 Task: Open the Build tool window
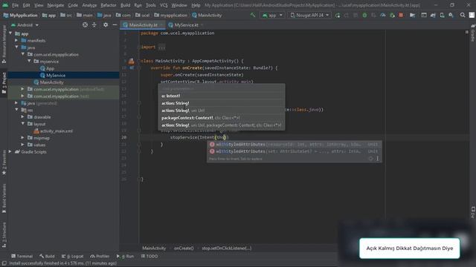47,256
